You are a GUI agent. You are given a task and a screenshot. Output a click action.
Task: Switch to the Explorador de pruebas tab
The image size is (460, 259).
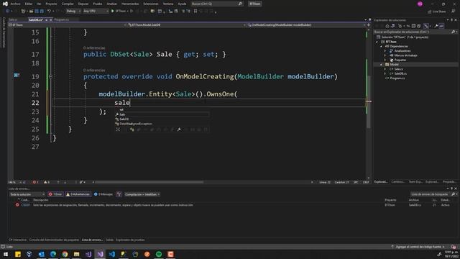[130, 240]
